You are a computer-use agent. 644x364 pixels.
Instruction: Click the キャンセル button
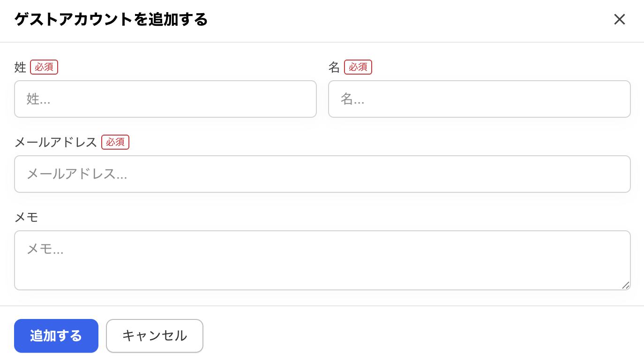pos(154,336)
